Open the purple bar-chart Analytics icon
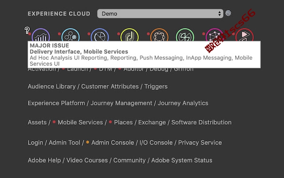 41,35
